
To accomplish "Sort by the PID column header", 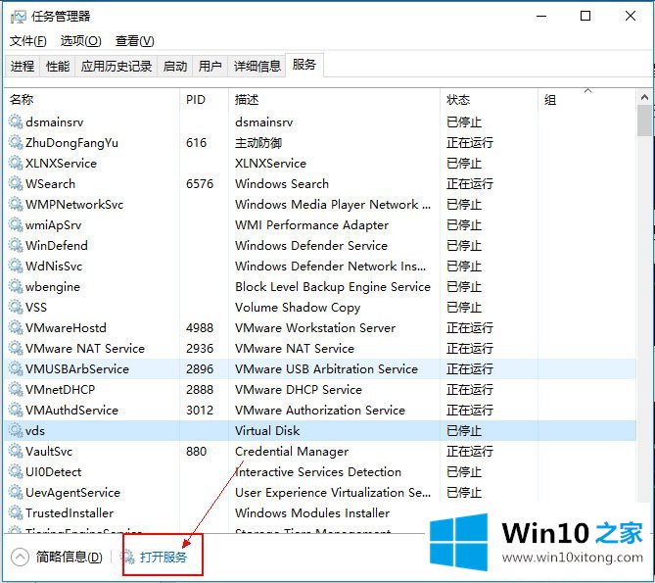I will click(205, 100).
